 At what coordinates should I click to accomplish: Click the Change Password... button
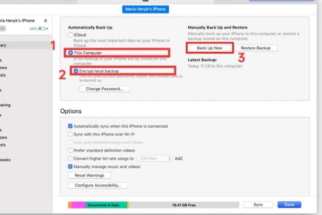click(104, 89)
